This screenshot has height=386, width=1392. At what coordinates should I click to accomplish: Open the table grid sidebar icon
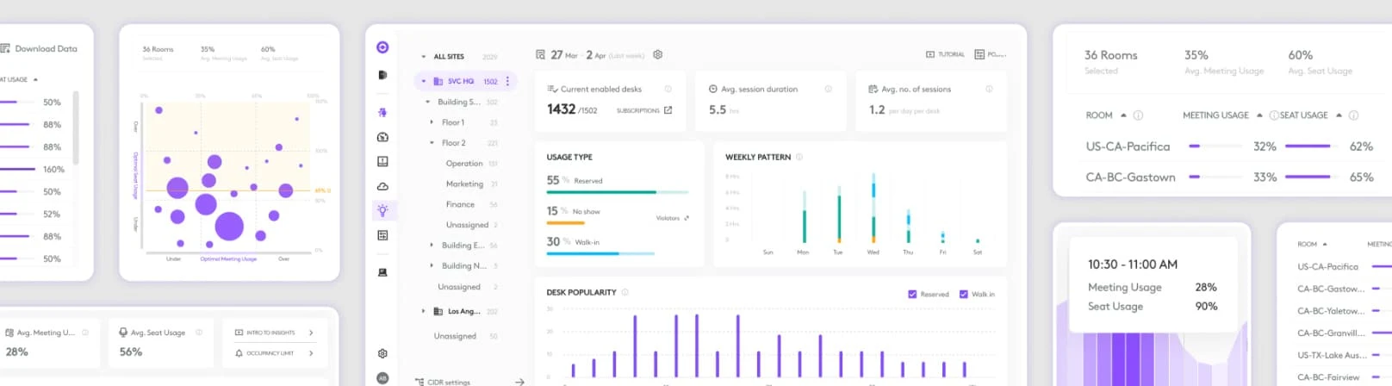pos(382,235)
